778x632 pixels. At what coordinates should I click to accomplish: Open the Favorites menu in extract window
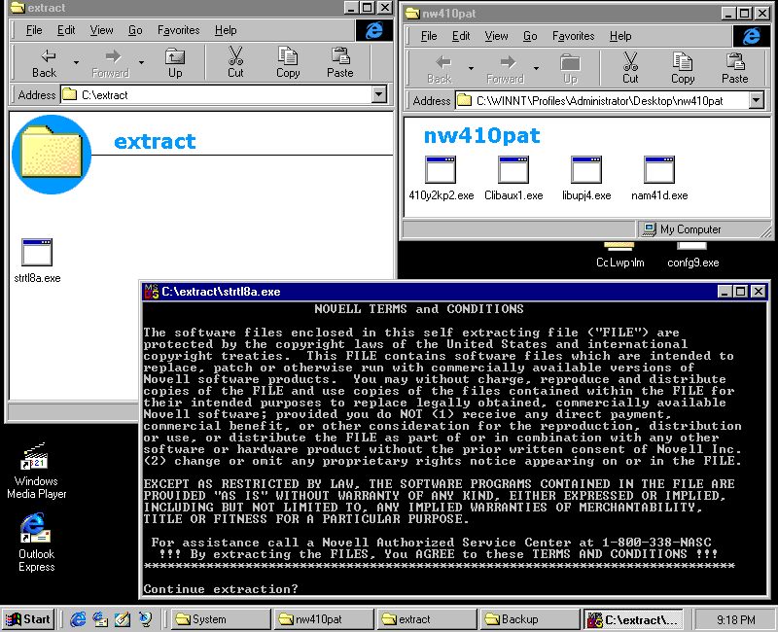tap(179, 30)
